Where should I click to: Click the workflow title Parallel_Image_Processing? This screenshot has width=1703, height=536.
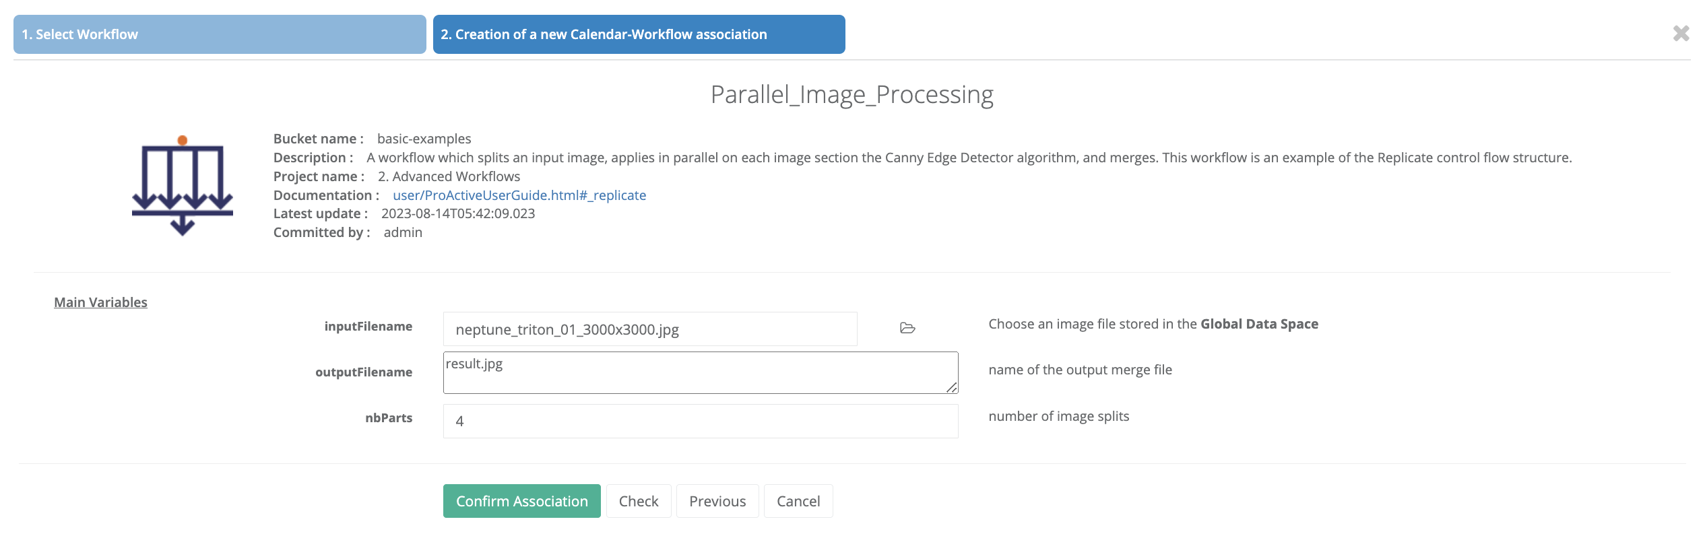(x=851, y=94)
